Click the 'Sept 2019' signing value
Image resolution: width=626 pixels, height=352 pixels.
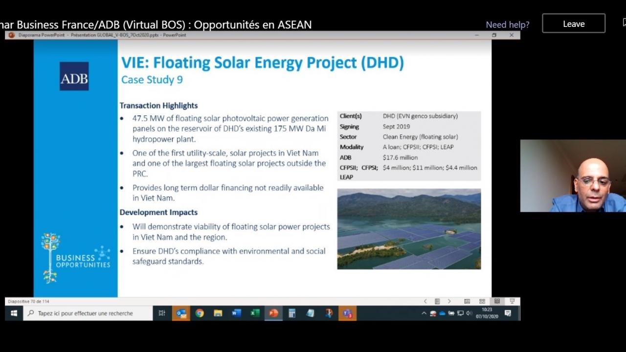(396, 127)
